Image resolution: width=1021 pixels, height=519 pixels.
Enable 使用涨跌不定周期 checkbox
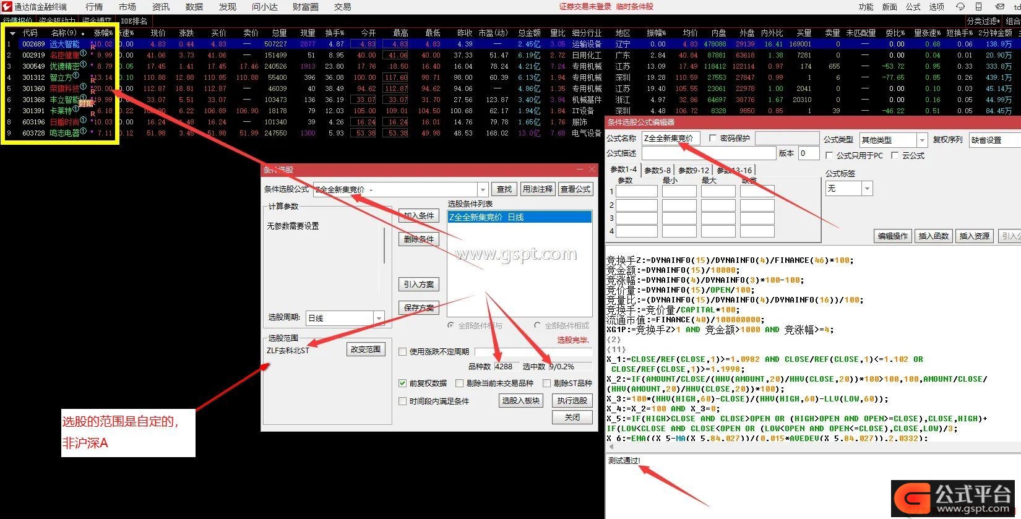[x=403, y=351]
